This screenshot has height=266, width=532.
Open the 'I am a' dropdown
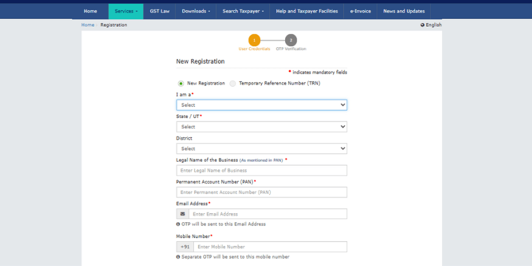(261, 105)
